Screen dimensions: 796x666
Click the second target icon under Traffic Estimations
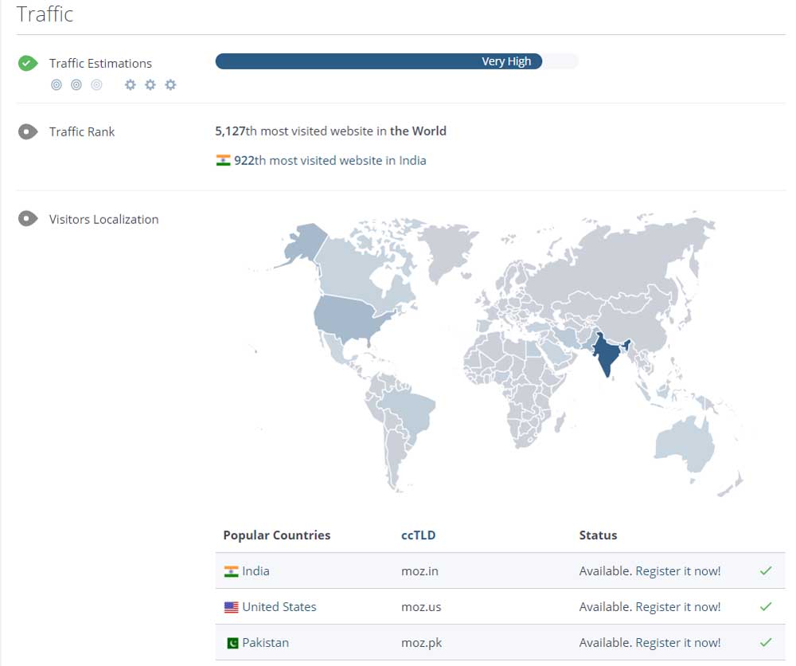[76, 84]
